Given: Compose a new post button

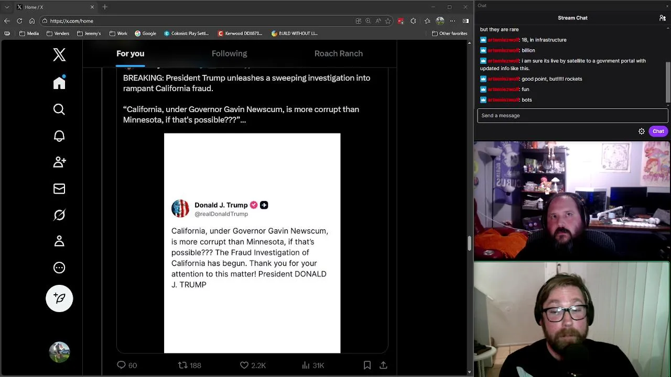Looking at the screenshot, I should point(59,298).
